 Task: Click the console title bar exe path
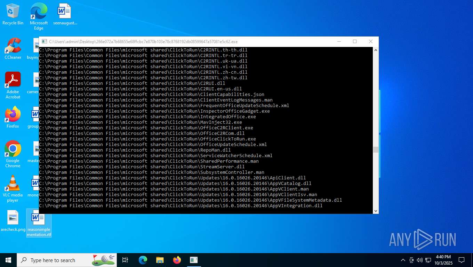tap(143, 42)
